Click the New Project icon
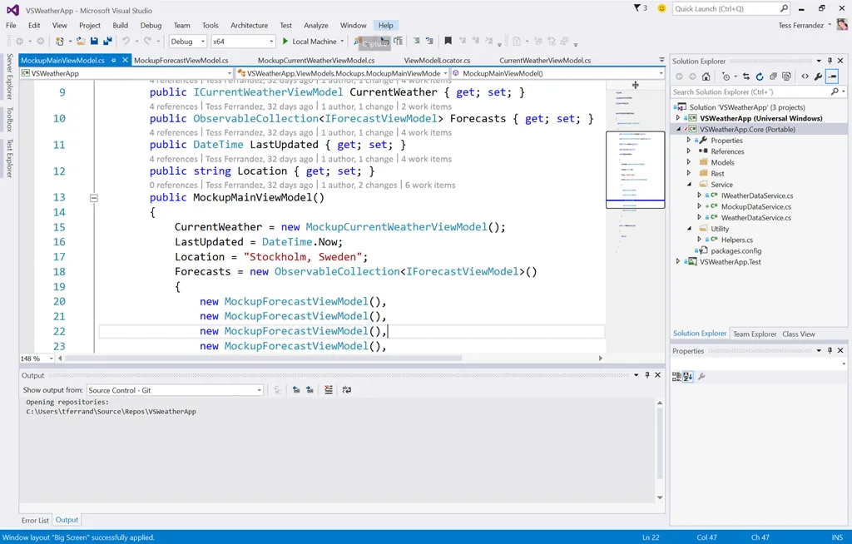This screenshot has height=544, width=852. [x=60, y=41]
